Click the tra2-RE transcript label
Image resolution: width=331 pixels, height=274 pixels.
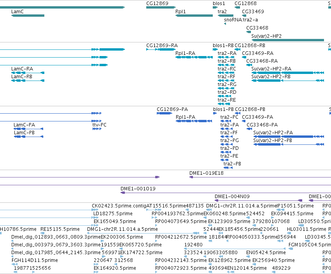click(x=226, y=100)
